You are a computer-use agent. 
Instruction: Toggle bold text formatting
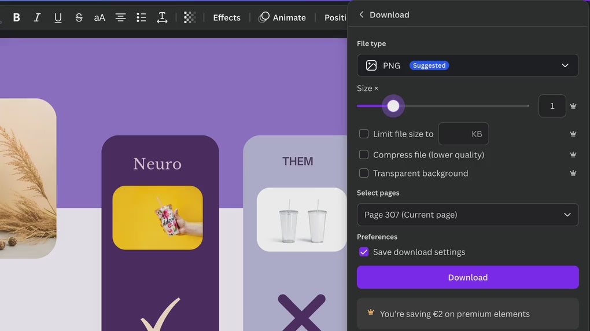(x=17, y=17)
